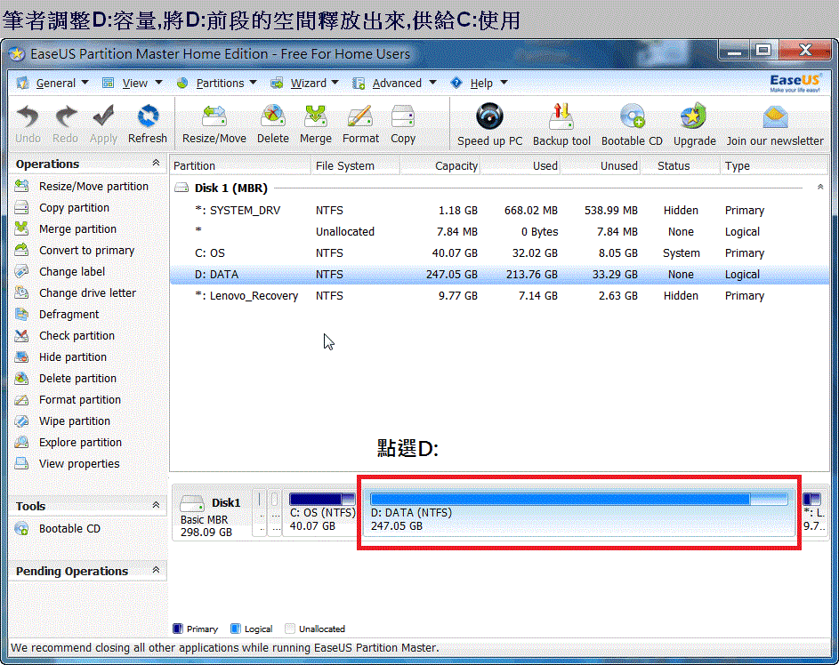This screenshot has height=665, width=839.
Task: Click the Copy toolbar icon
Action: tap(403, 124)
